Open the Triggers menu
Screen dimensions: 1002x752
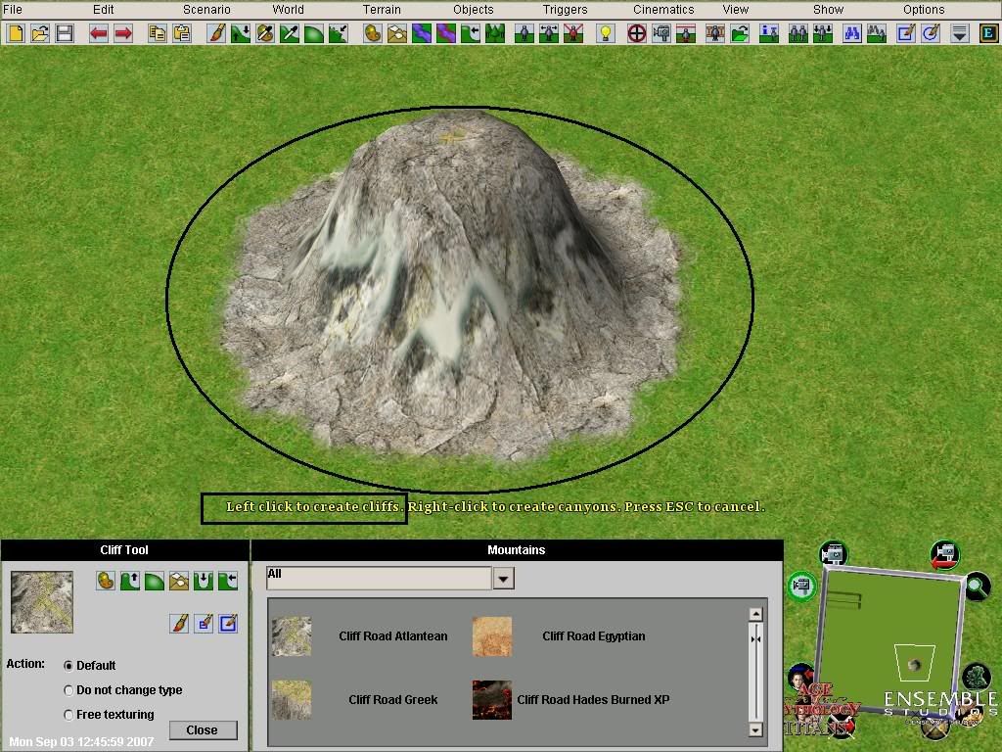(x=565, y=10)
